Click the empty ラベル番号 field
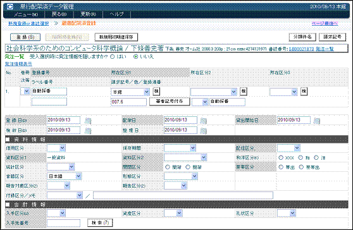The width and height of the screenshot is (353, 230). click(49, 101)
